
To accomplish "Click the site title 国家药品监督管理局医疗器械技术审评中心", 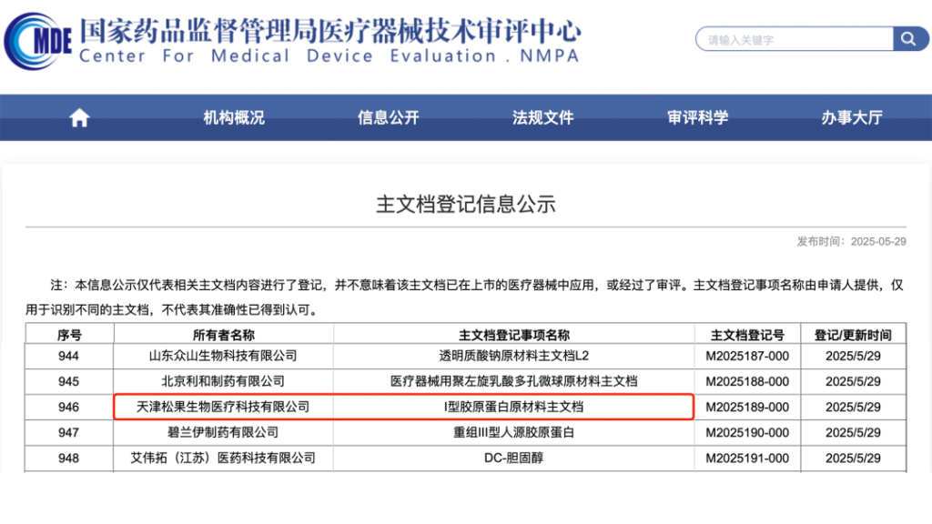I will pyautogui.click(x=329, y=31).
